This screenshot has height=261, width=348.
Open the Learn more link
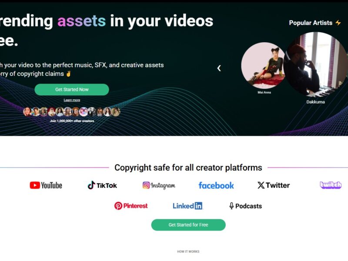(x=72, y=100)
